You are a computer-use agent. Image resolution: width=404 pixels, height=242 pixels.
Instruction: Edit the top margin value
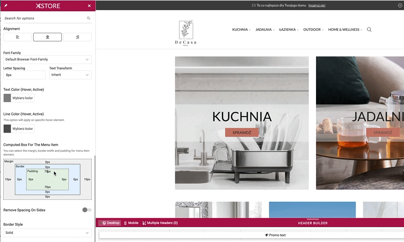[48, 162]
